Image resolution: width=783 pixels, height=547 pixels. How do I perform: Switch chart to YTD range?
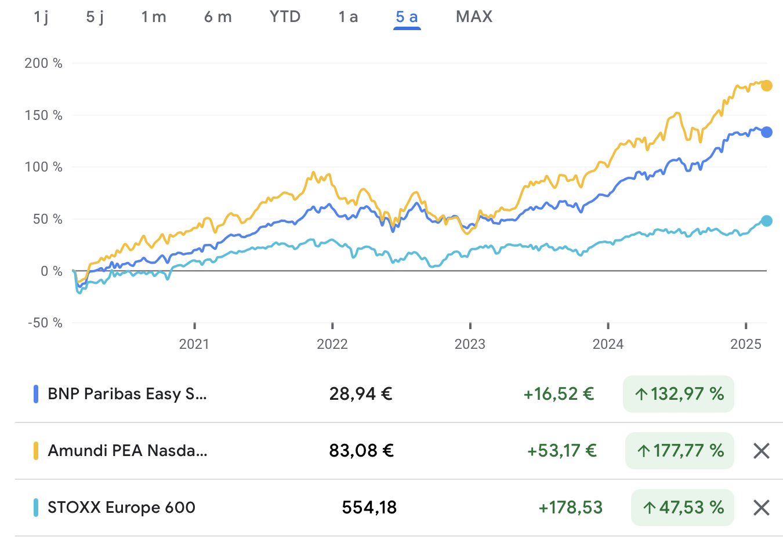coord(285,17)
